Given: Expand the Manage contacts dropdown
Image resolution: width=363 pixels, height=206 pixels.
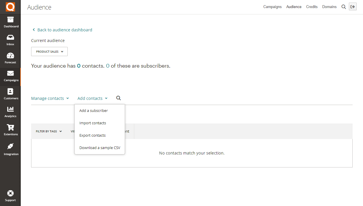Looking at the screenshot, I should click(x=50, y=98).
